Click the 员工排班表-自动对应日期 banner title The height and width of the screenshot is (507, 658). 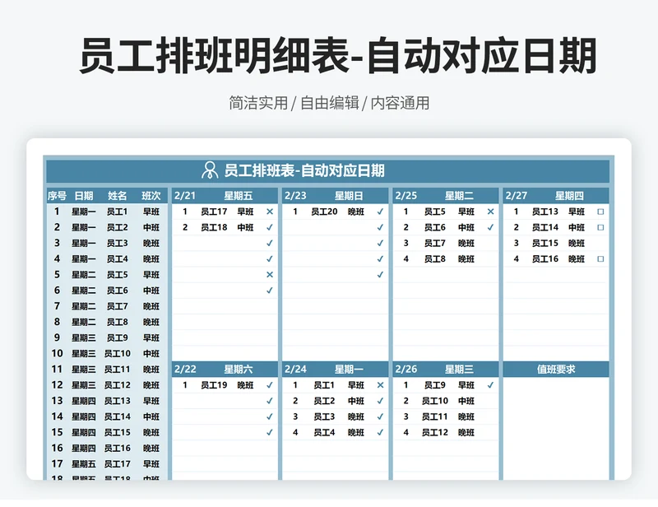pyautogui.click(x=304, y=170)
